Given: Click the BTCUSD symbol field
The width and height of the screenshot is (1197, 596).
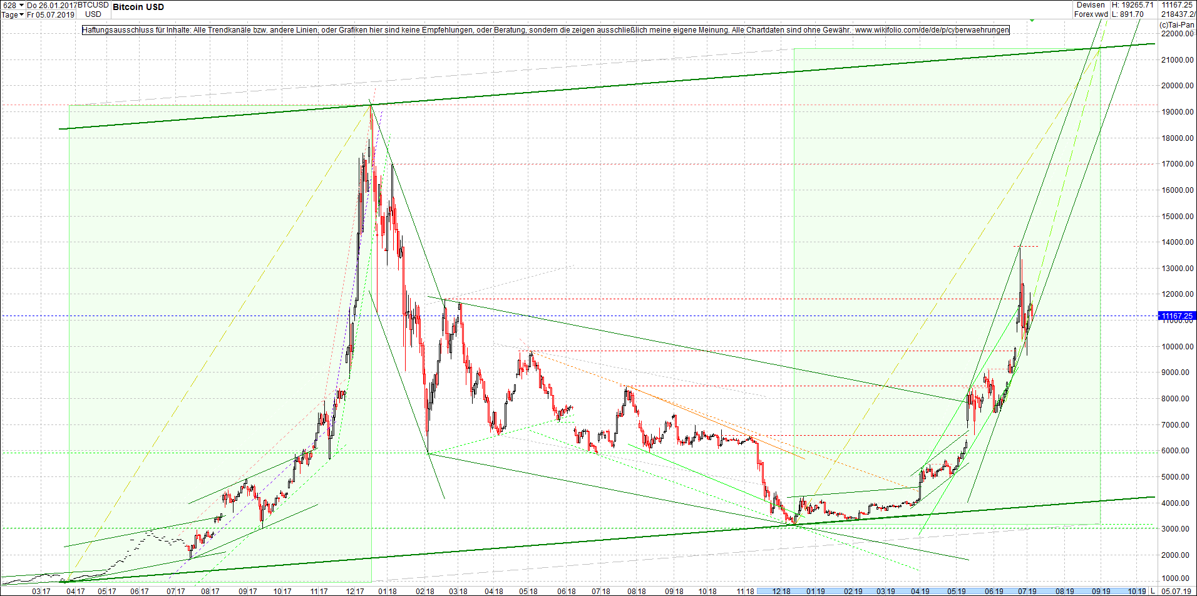Looking at the screenshot, I should [93, 4].
